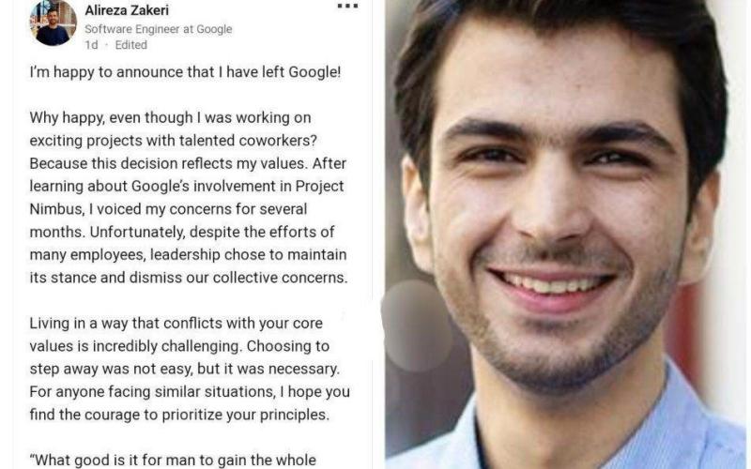Click the "Edited" label next to timestamp
The image size is (751, 469).
pyautogui.click(x=131, y=44)
